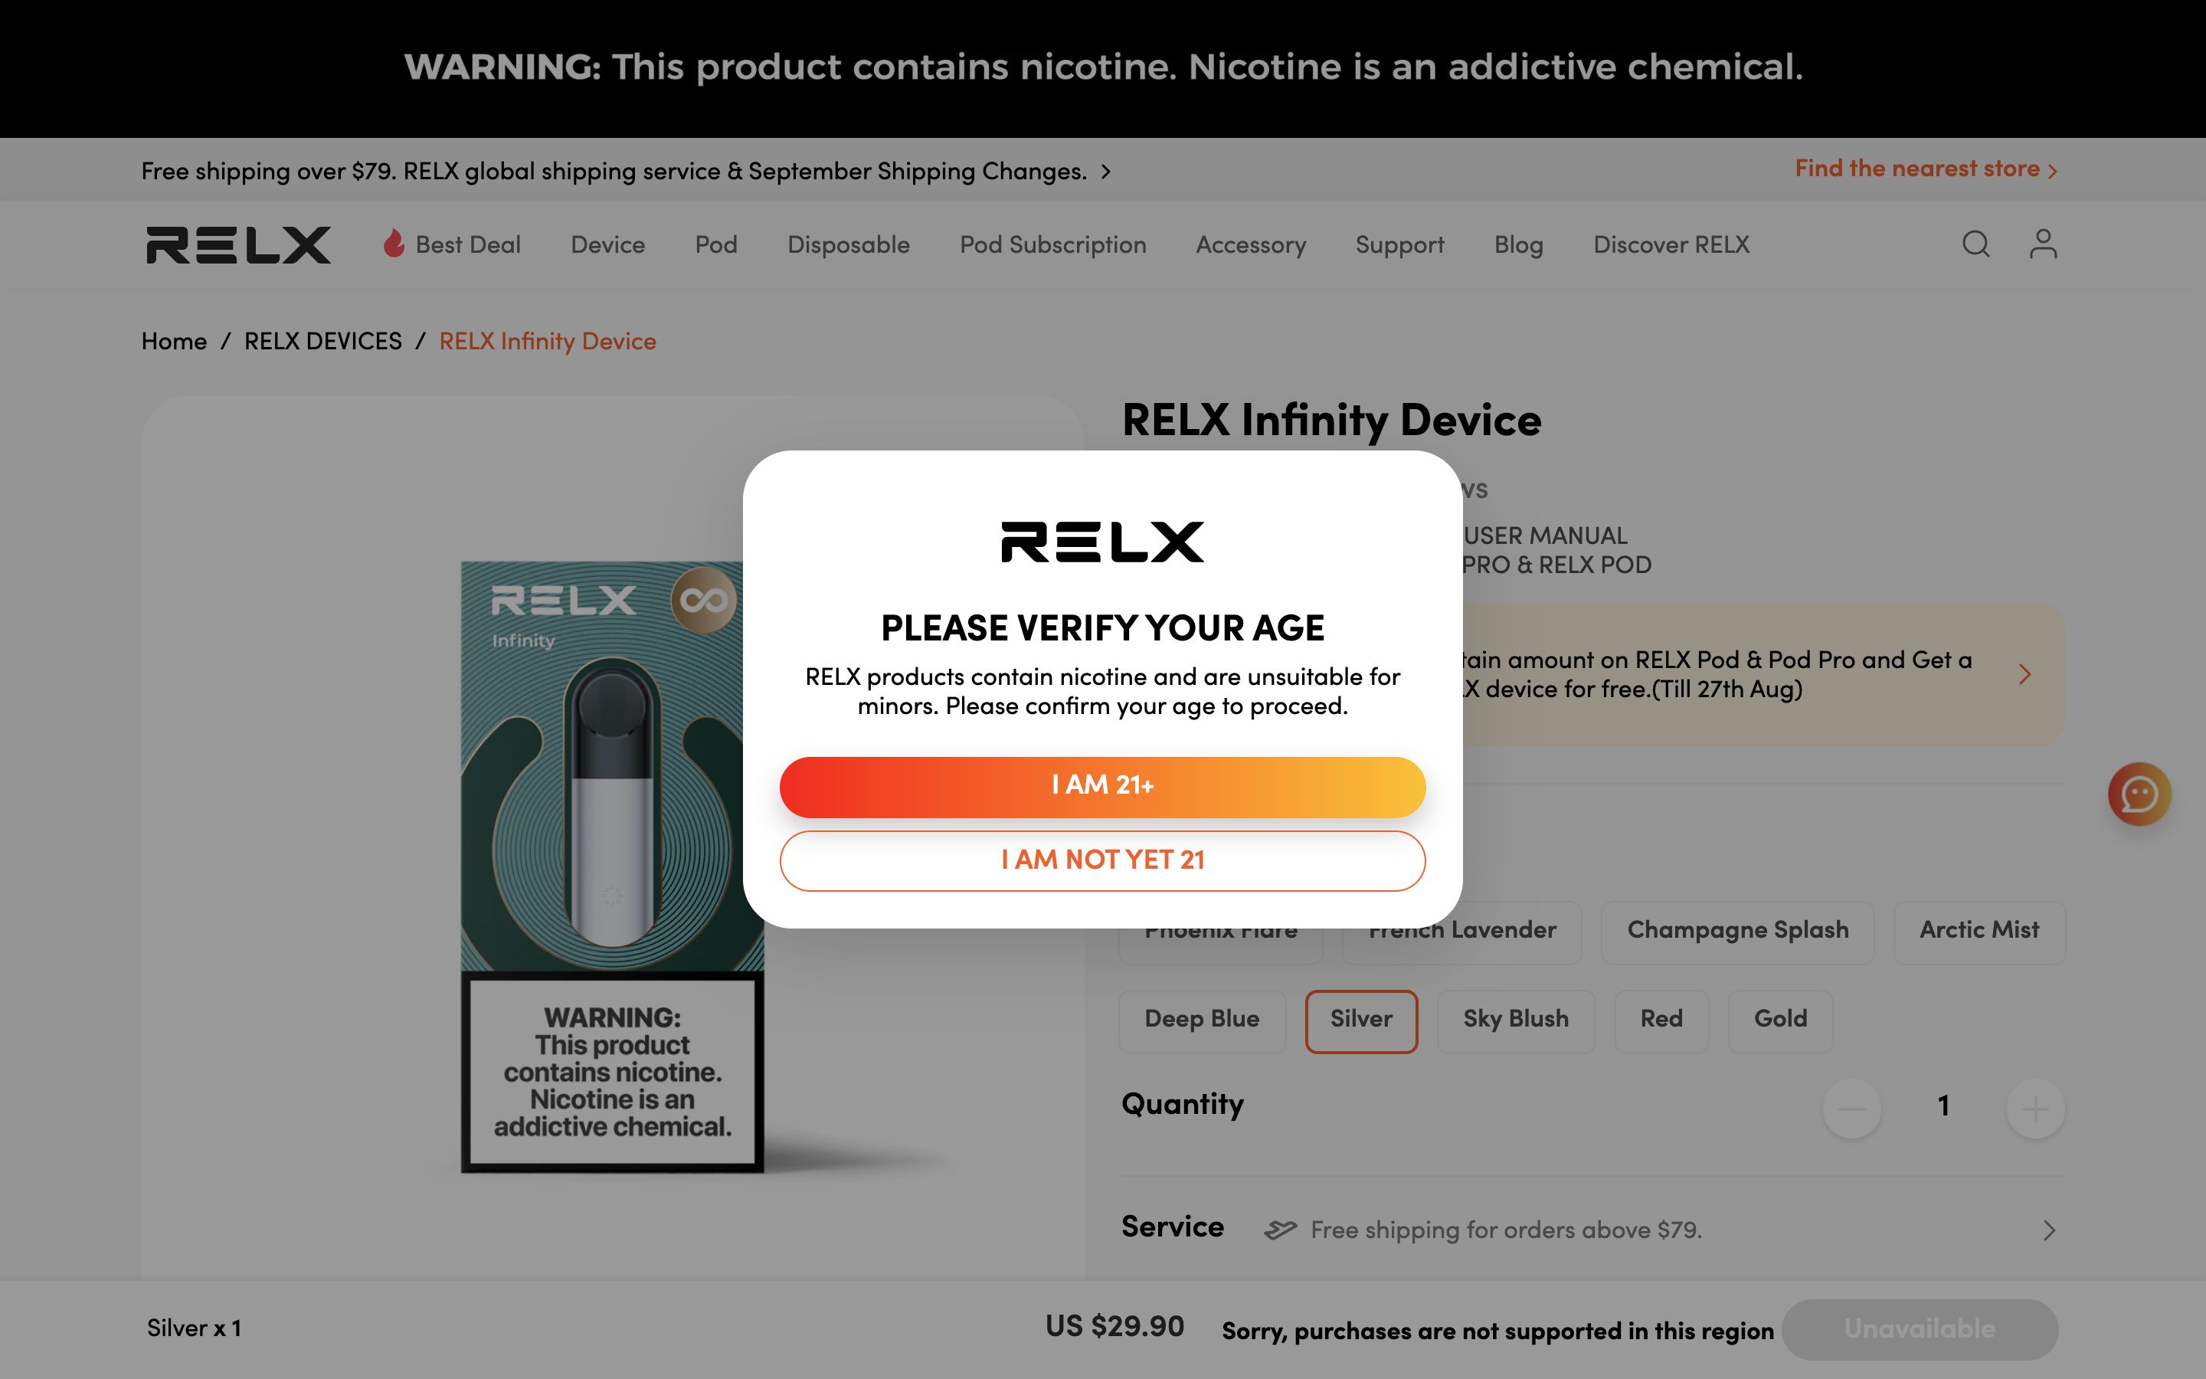
Task: Open the chat widget bubble
Action: point(2142,794)
